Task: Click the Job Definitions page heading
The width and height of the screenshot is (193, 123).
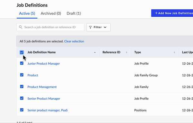Action: (x=32, y=5)
